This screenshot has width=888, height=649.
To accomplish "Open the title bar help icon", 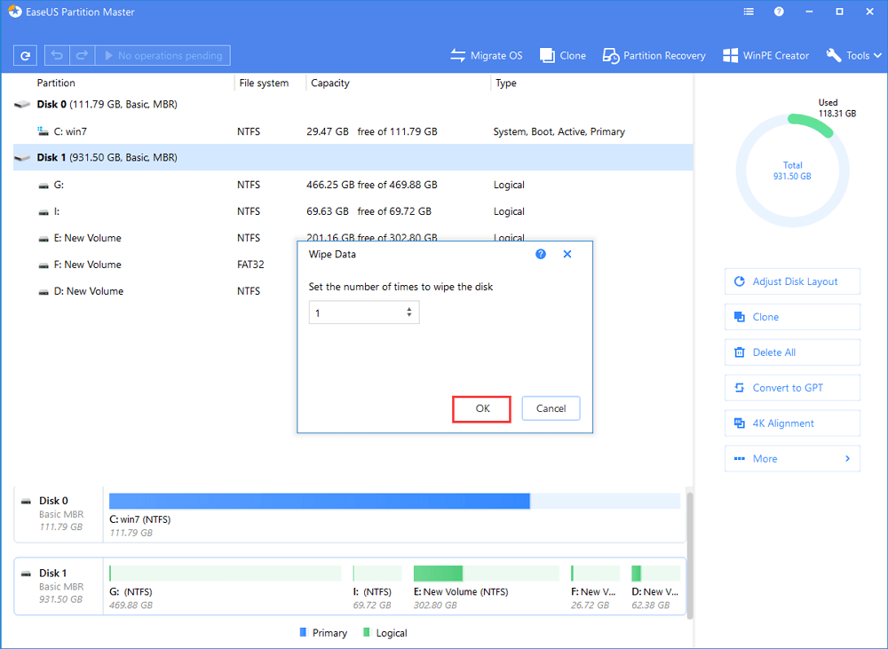I will (x=779, y=12).
